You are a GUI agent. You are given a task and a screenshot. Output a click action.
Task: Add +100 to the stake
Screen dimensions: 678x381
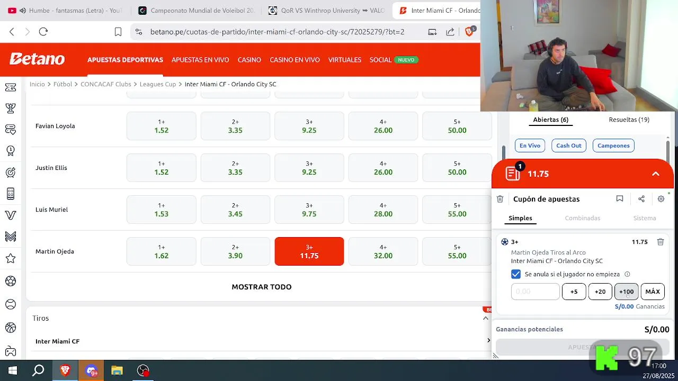coord(626,292)
